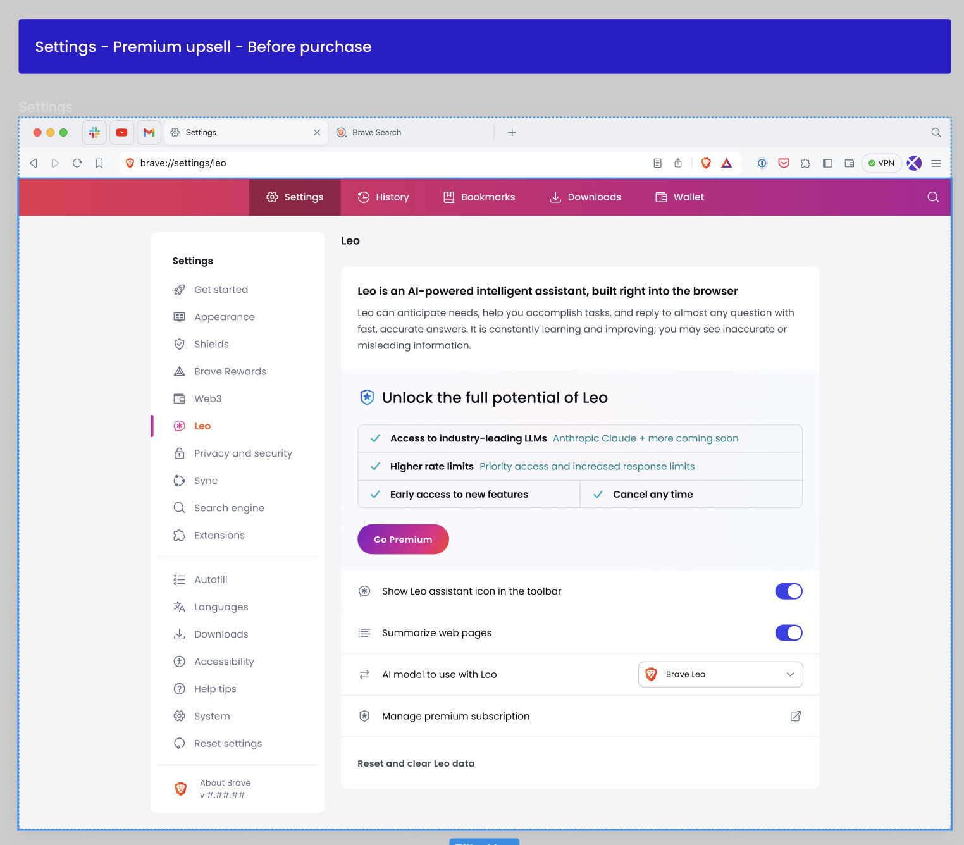Search settings using header magnifier icon
Image resolution: width=964 pixels, height=845 pixels.
[x=933, y=197]
